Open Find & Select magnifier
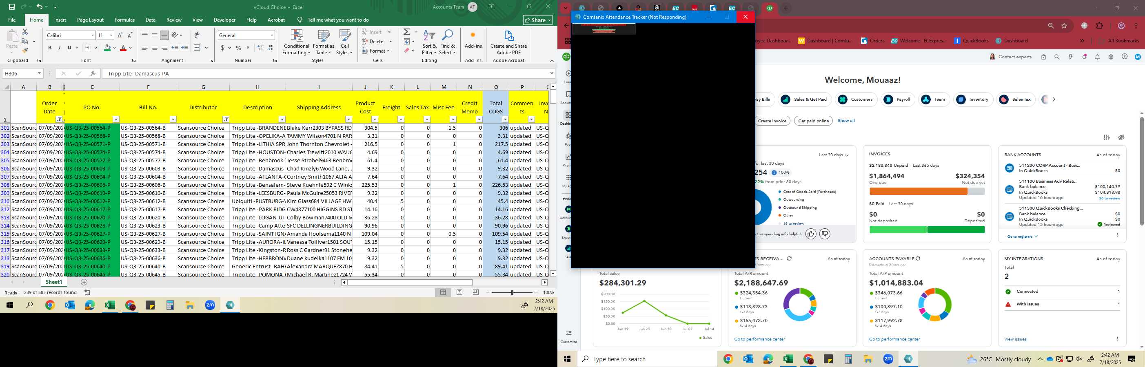The width and height of the screenshot is (1145, 367). pyautogui.click(x=448, y=42)
